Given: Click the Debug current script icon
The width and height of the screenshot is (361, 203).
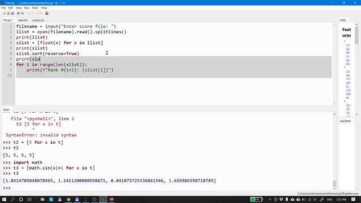Looking at the screenshot, I should [23, 14].
